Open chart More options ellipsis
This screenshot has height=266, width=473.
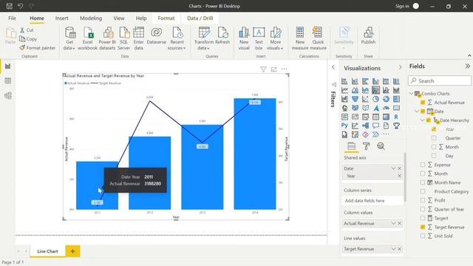pyautogui.click(x=284, y=69)
